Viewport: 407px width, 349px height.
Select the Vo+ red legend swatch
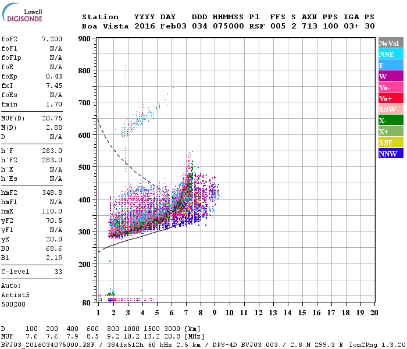tap(391, 98)
